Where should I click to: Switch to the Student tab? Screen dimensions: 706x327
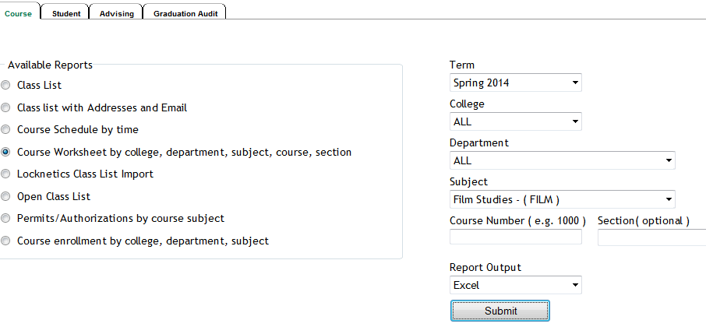point(66,13)
